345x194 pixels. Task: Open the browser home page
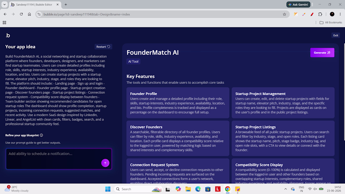coord(29,14)
